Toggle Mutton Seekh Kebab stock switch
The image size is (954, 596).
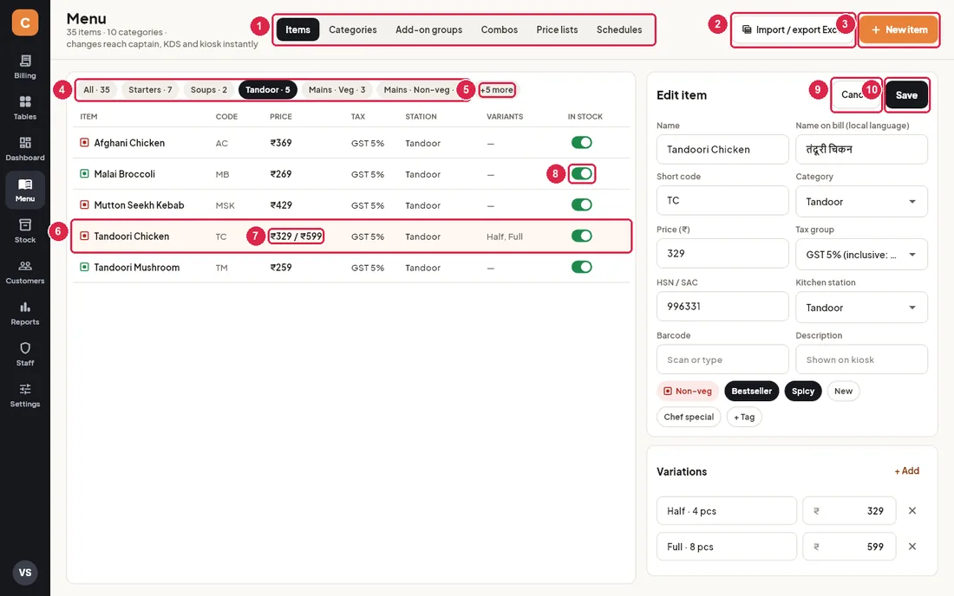582,204
